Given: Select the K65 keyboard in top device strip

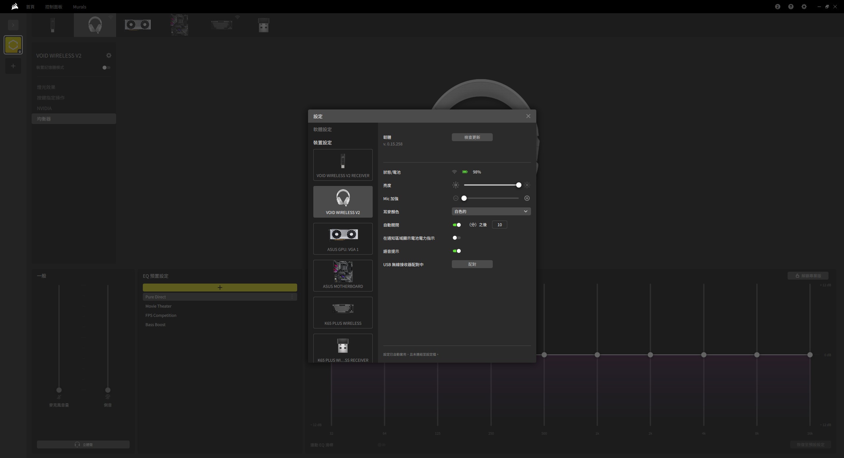Looking at the screenshot, I should (x=222, y=25).
